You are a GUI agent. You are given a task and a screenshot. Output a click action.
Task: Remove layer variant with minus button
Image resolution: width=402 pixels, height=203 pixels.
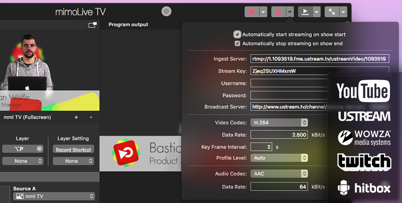[x=91, y=117]
